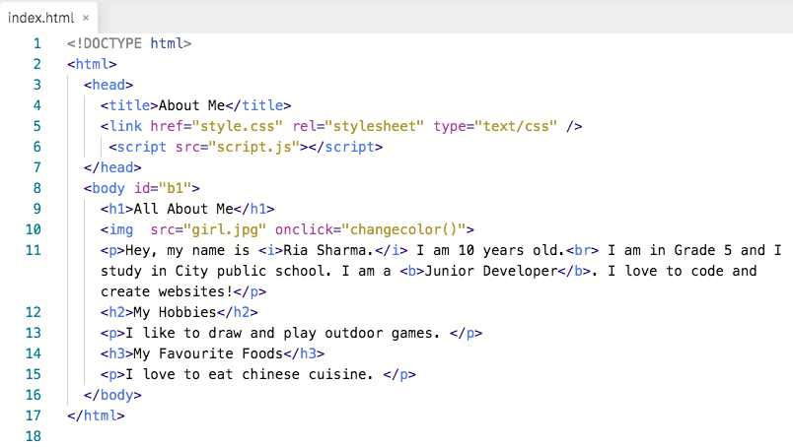Screen dimensions: 793x447
Task: Click 'I love to eat chinese cuisine' text
Action: click(x=246, y=375)
